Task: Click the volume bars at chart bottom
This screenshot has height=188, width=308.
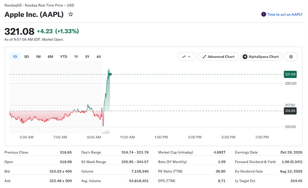Action: click(106, 131)
